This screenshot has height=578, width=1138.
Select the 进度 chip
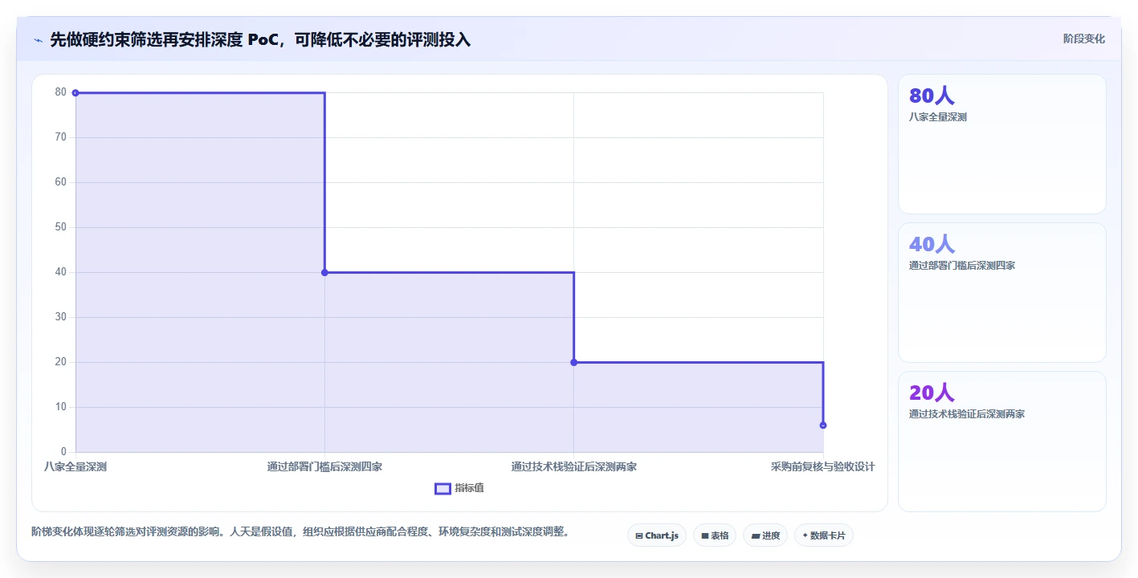tap(765, 535)
